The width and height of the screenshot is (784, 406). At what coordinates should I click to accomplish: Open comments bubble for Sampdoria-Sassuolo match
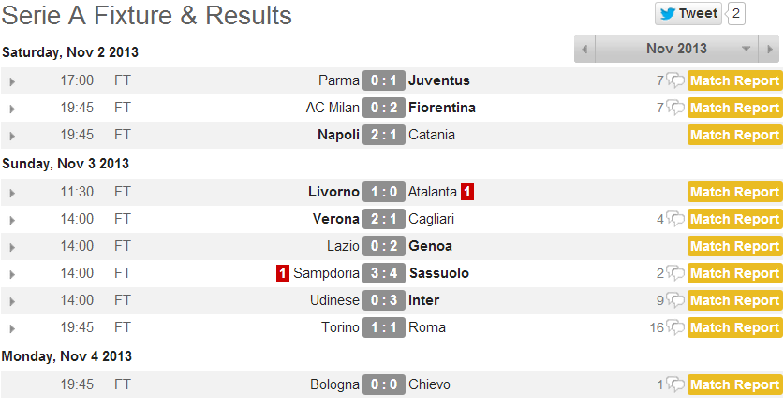pyautogui.click(x=675, y=274)
